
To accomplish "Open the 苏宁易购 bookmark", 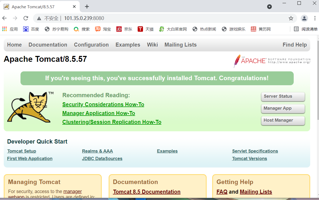I will tap(56, 29).
